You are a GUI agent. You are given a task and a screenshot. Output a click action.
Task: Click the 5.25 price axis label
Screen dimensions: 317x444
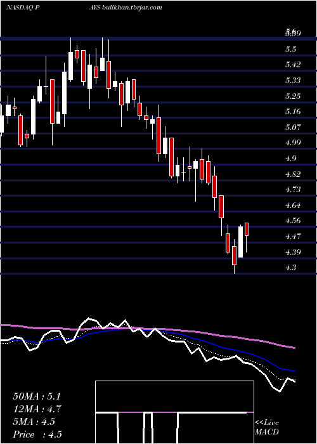click(293, 96)
